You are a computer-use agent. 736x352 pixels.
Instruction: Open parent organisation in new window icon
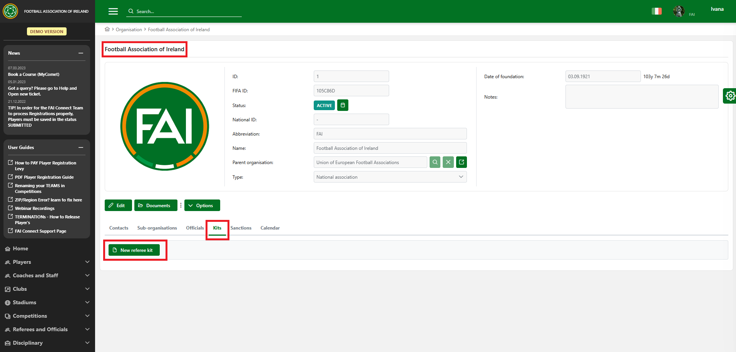click(462, 163)
